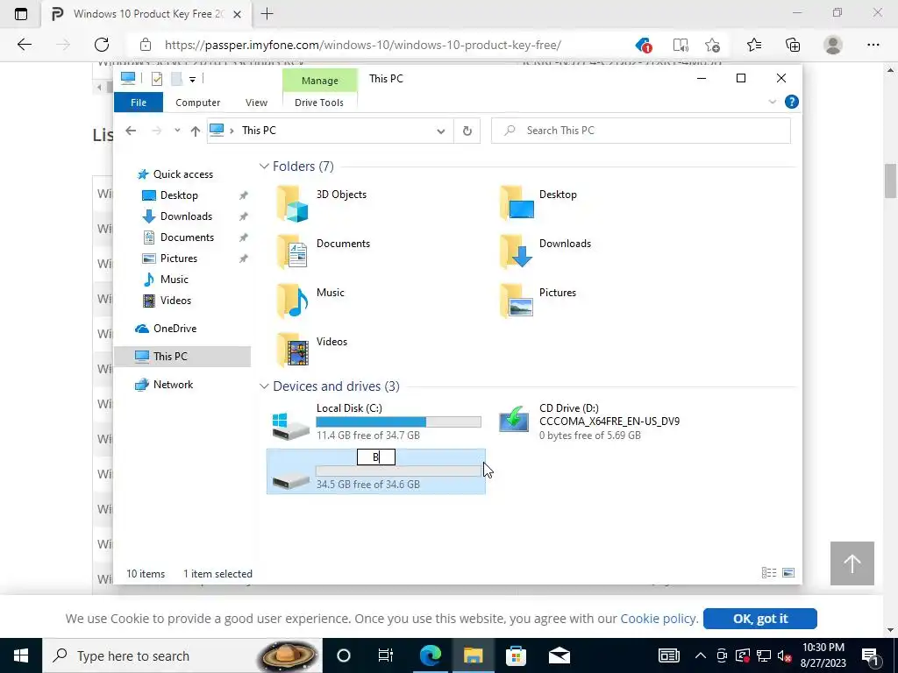
Task: Click the Search This PC field
Action: 641,131
